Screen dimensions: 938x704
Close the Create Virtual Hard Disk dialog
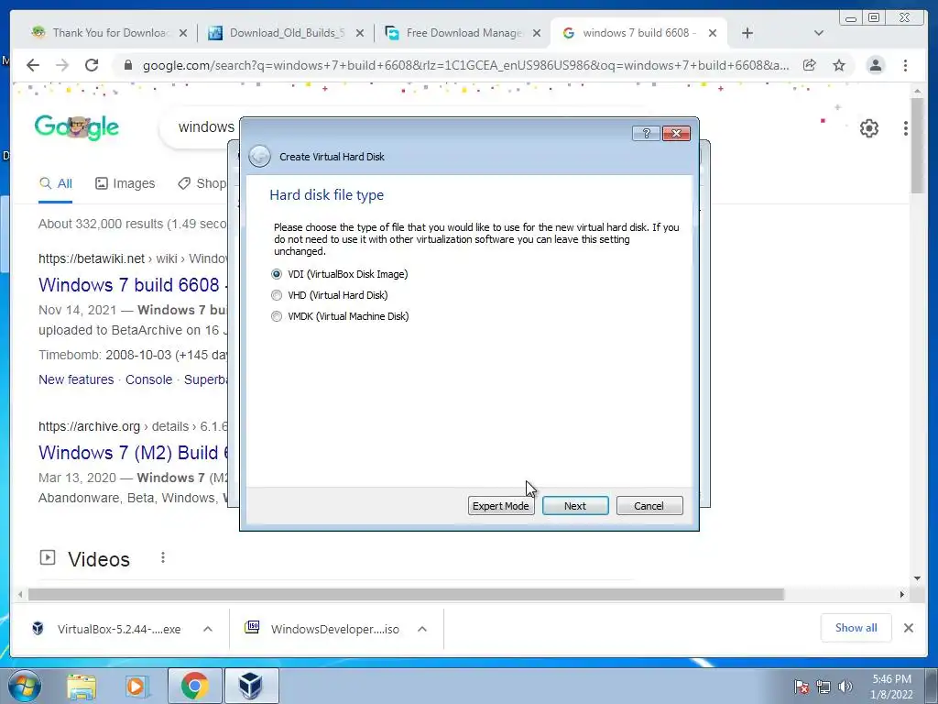[x=677, y=133]
